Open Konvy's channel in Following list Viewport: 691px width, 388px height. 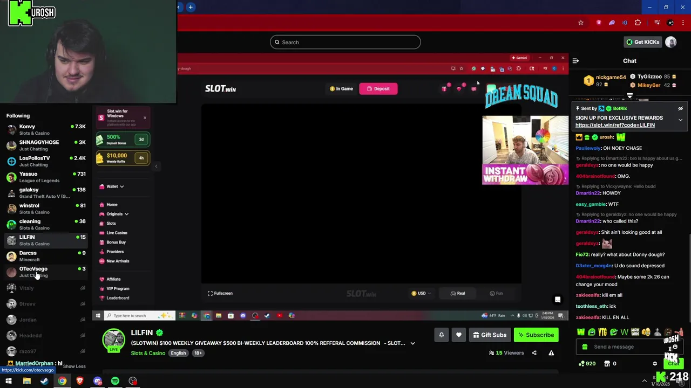tap(46, 129)
